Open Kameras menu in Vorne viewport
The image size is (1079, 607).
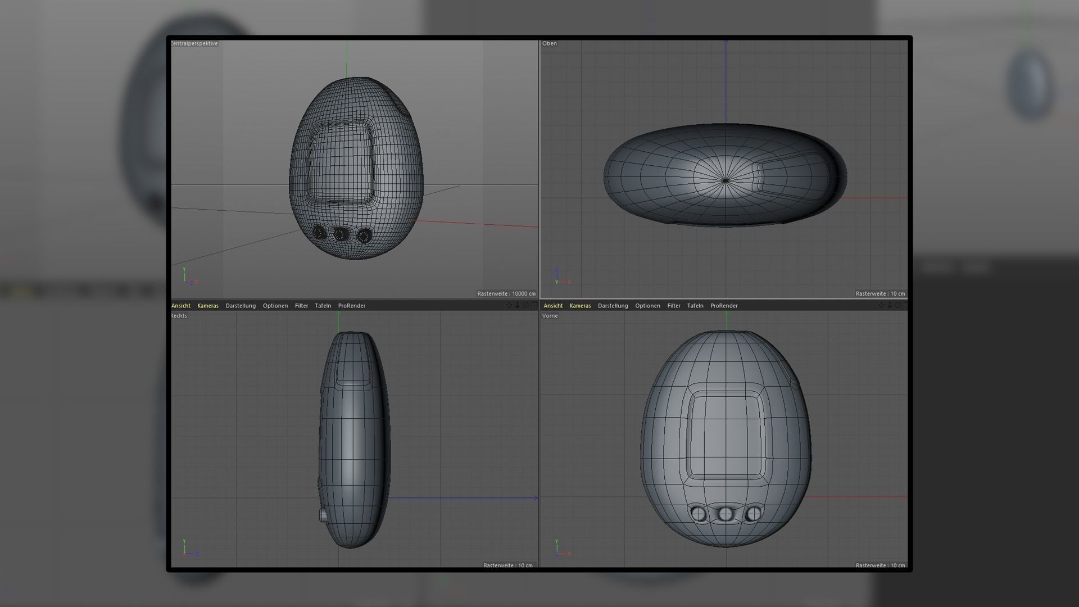point(580,306)
